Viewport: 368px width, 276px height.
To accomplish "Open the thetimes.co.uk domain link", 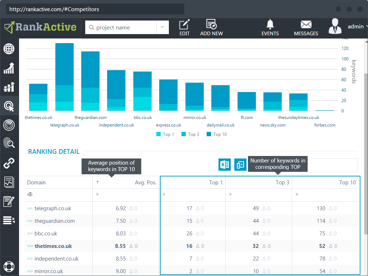I will (x=53, y=246).
